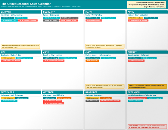Click the LOCAL pickup only tag
The height and width of the screenshot is (130, 168).
(155, 98)
